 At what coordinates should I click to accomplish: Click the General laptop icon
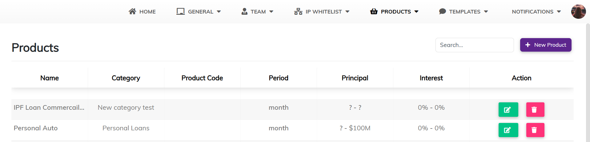(x=180, y=11)
